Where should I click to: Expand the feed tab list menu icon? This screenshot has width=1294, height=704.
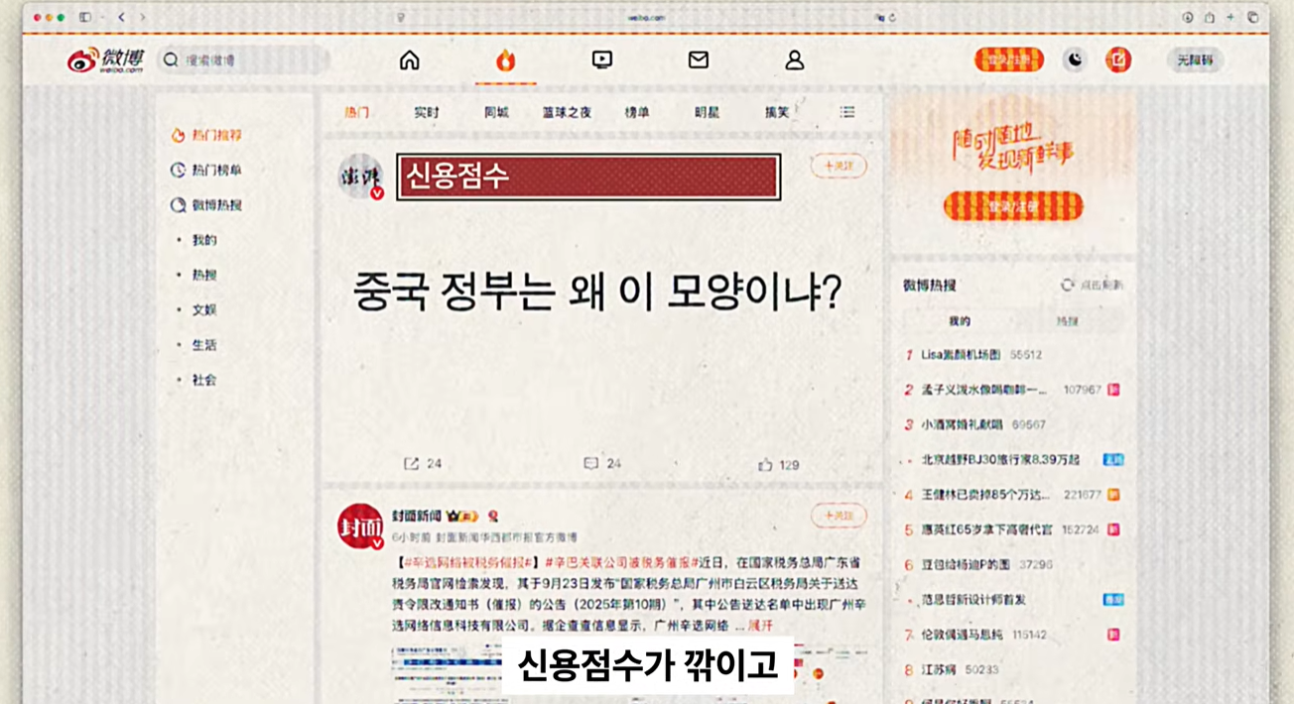pos(846,112)
